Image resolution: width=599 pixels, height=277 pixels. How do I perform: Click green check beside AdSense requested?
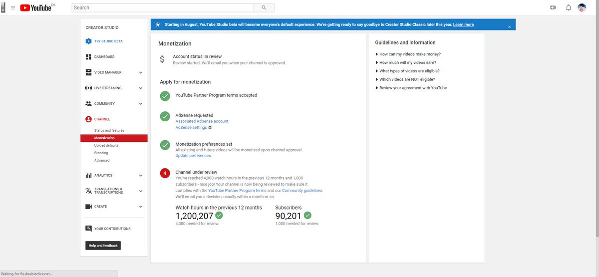point(165,116)
